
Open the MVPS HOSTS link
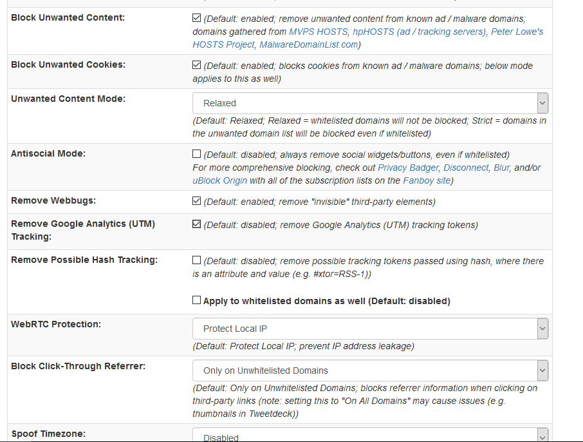[319, 32]
